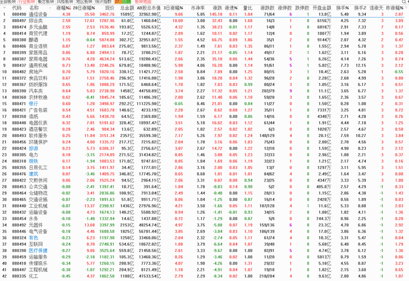Click market cap 111225.98亿 in 银行 row
The image size is (409, 281).
(x=149, y=104)
